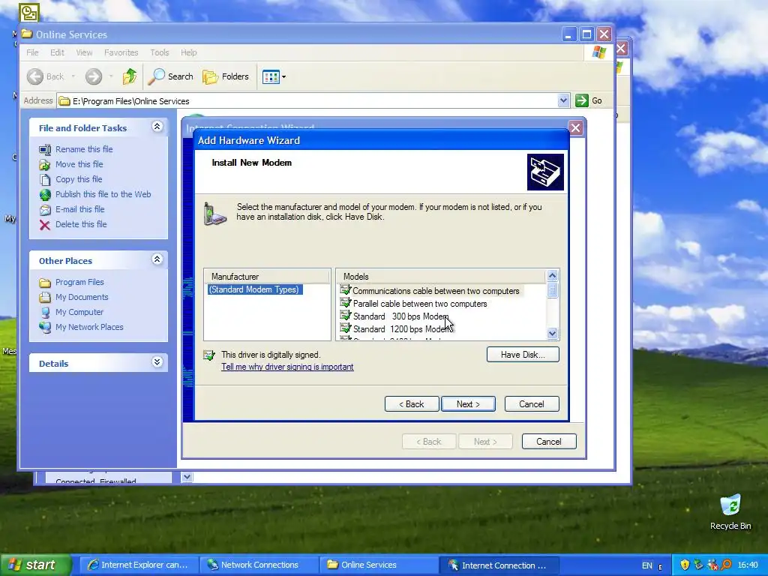
Task: Collapse the Other Places panel
Action: (157, 259)
